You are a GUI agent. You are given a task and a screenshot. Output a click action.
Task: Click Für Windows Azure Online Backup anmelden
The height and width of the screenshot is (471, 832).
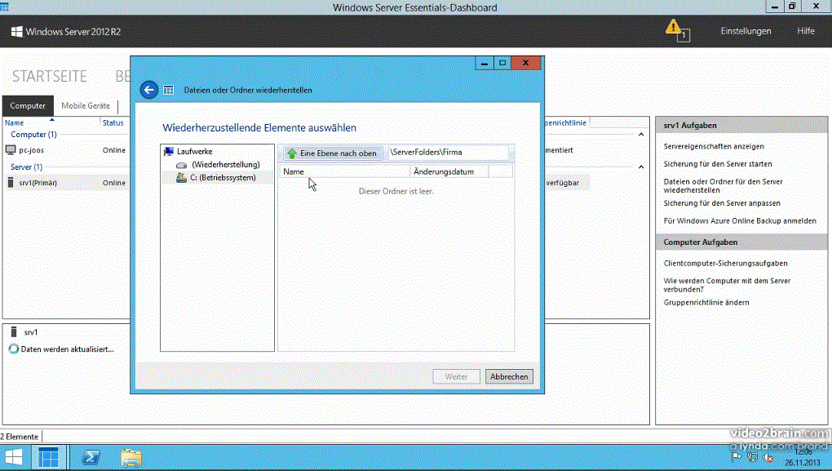point(740,221)
